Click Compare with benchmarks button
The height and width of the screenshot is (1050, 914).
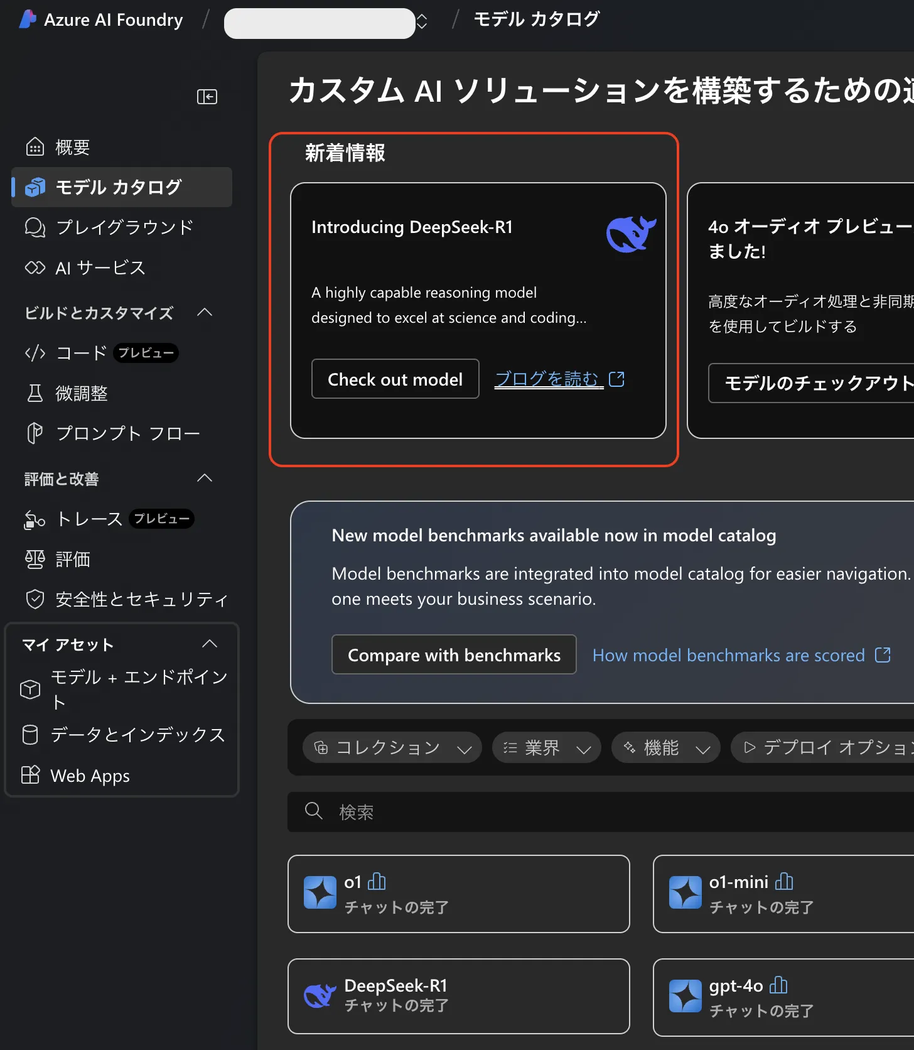coord(454,654)
